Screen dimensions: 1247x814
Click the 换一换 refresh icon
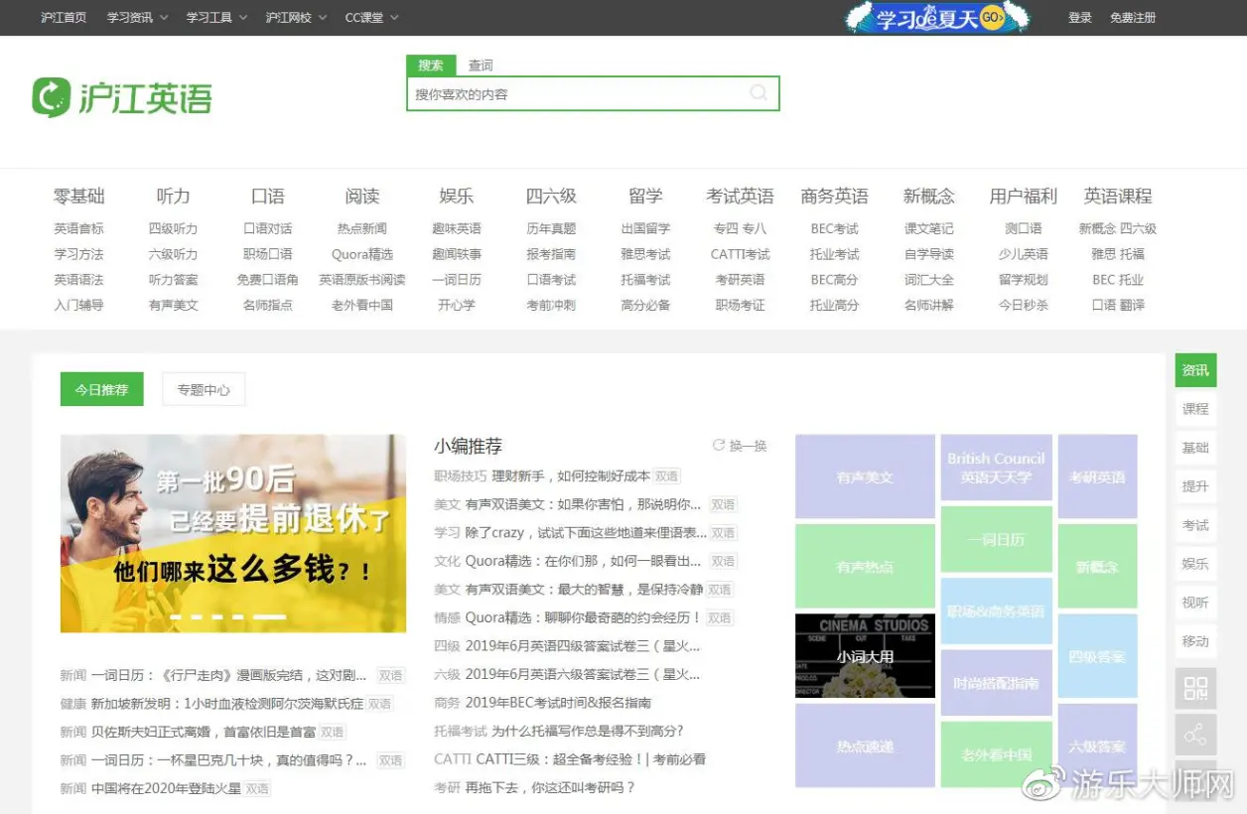pyautogui.click(x=719, y=446)
